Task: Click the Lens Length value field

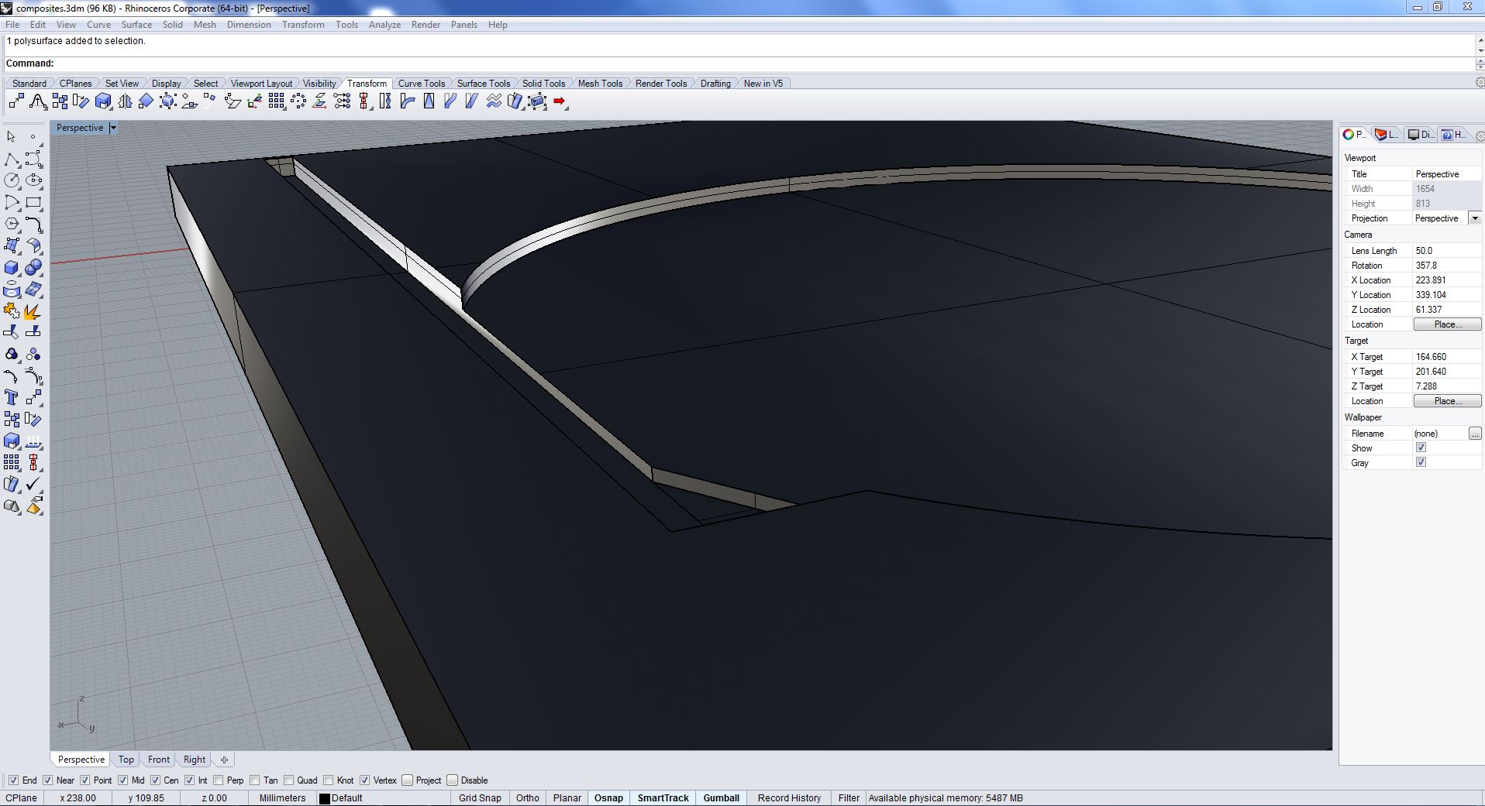Action: click(1446, 251)
